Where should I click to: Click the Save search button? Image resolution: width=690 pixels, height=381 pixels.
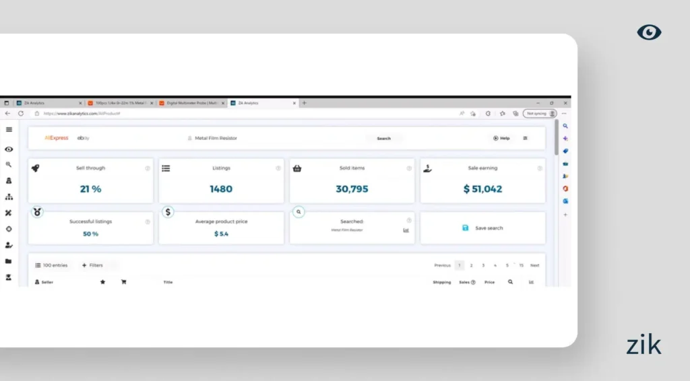[483, 228]
